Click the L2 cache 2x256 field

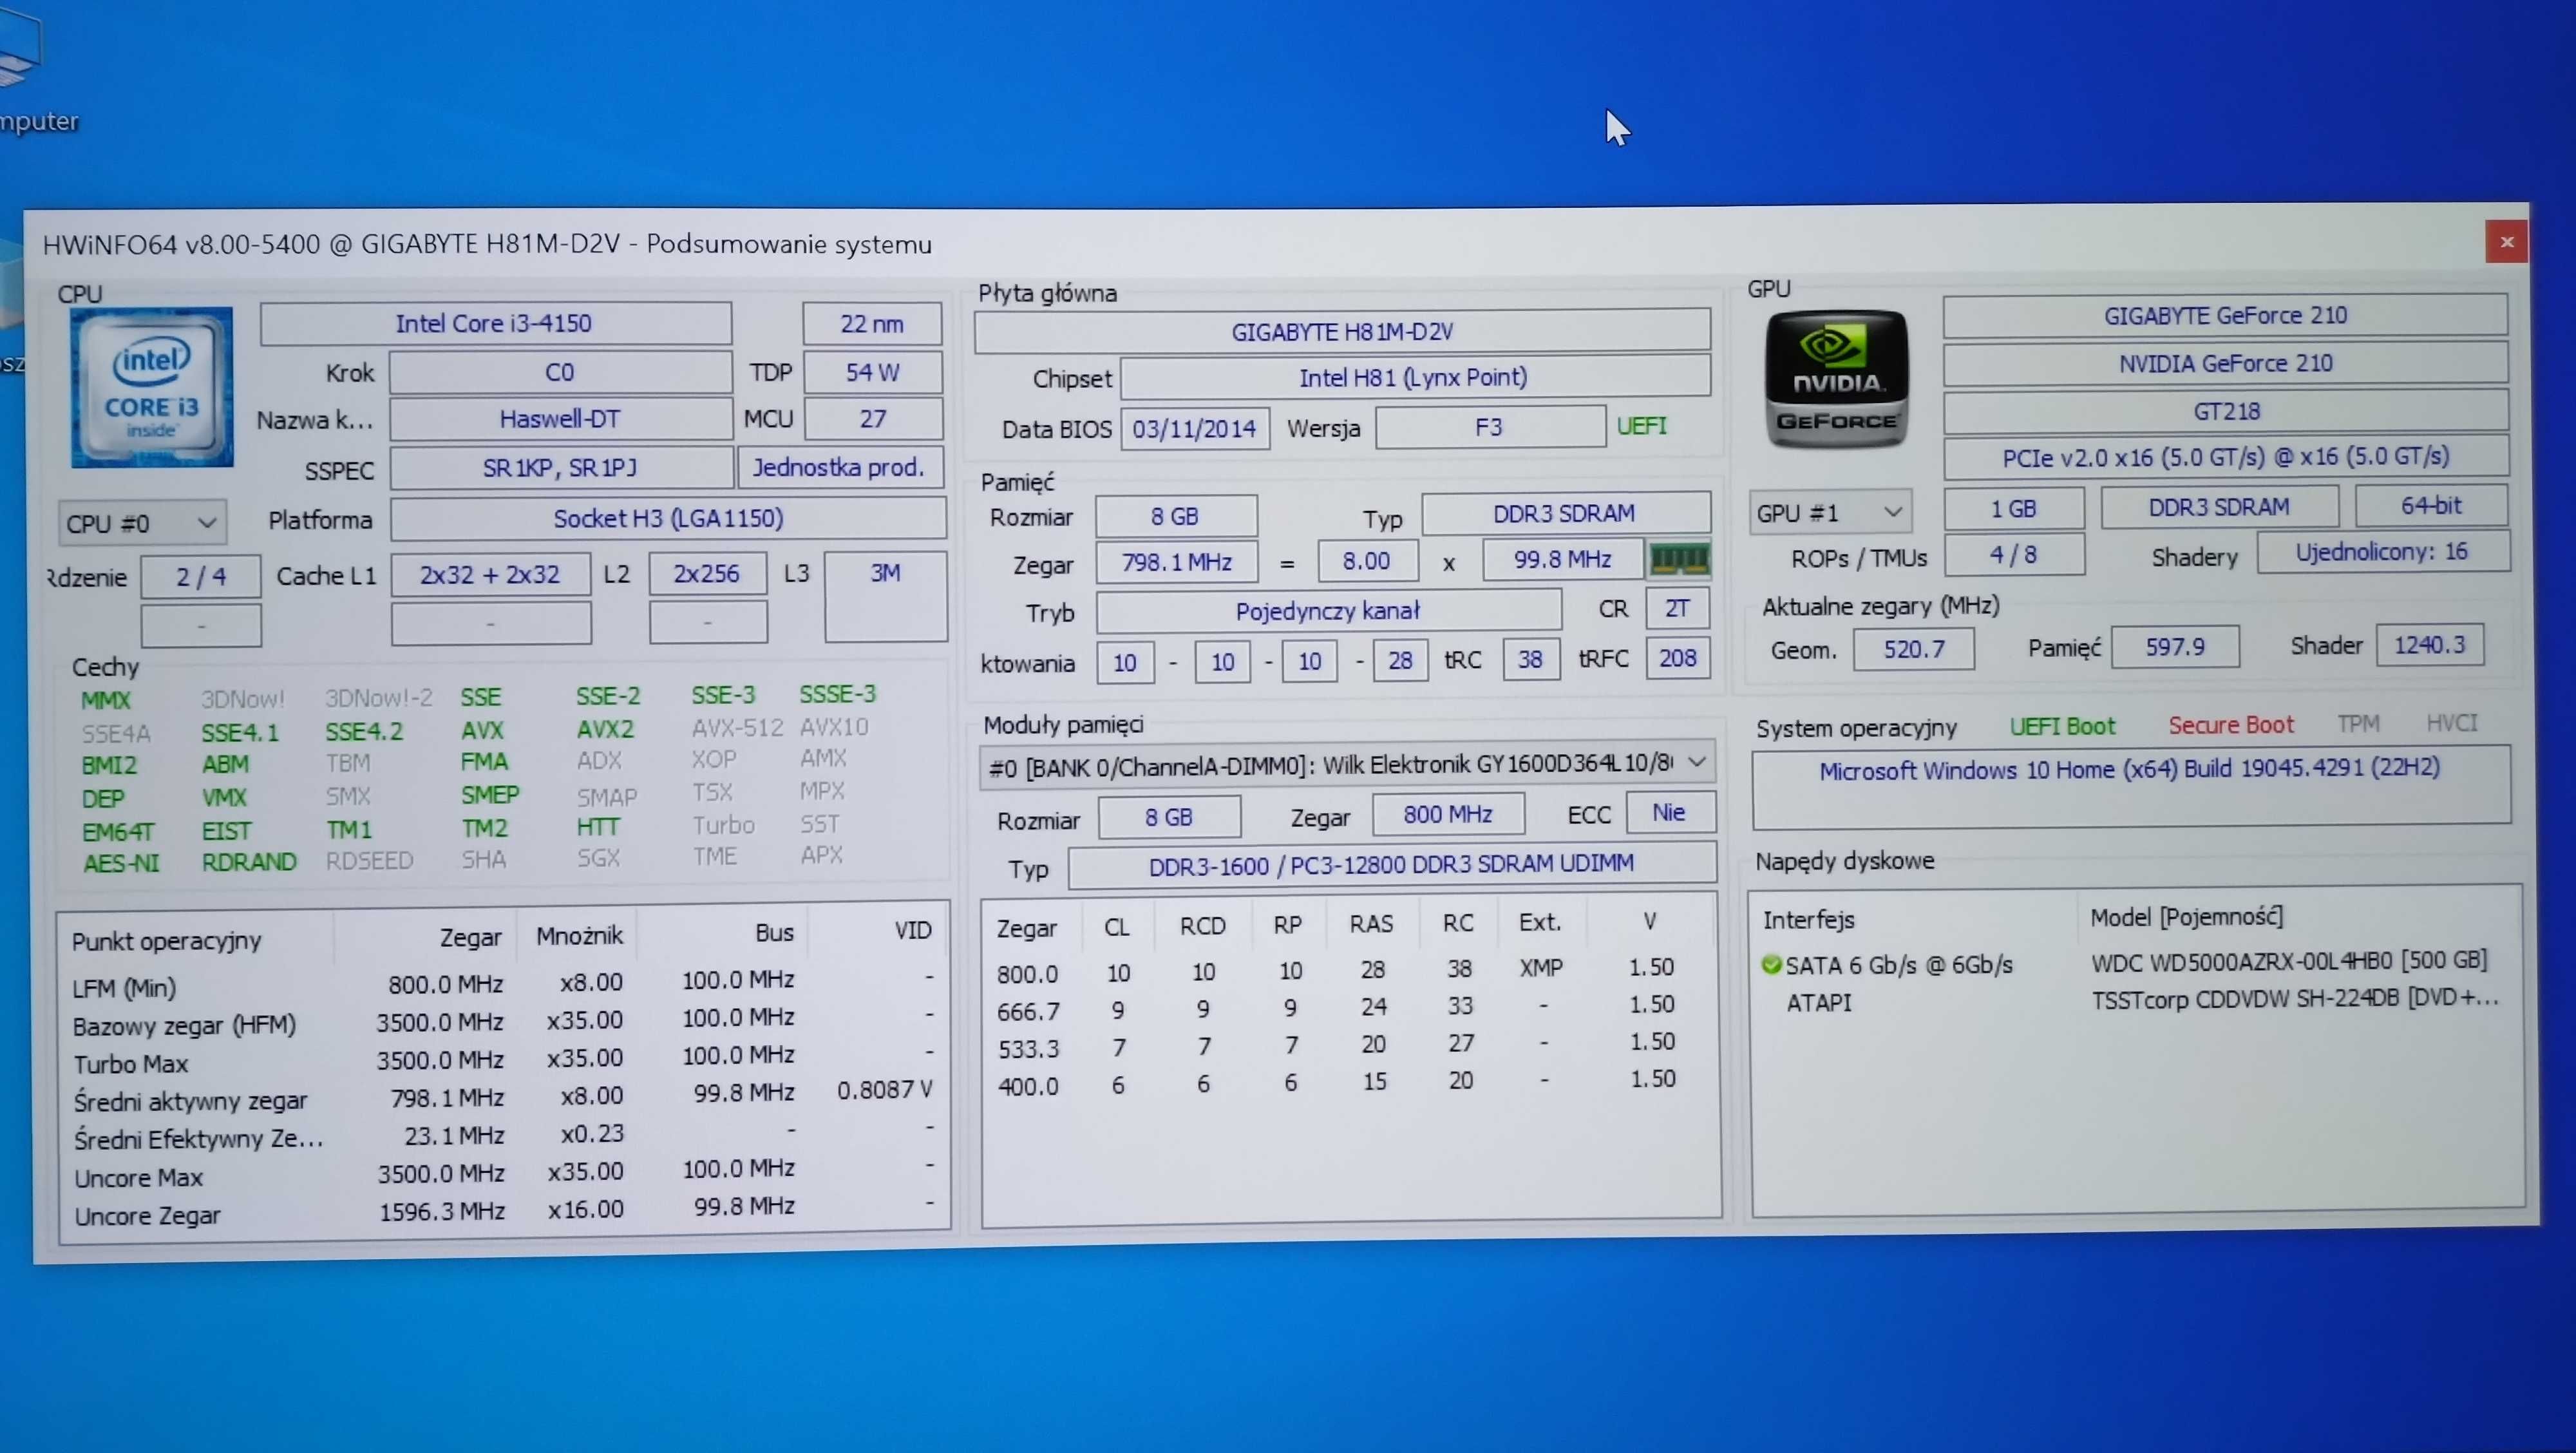(x=707, y=574)
